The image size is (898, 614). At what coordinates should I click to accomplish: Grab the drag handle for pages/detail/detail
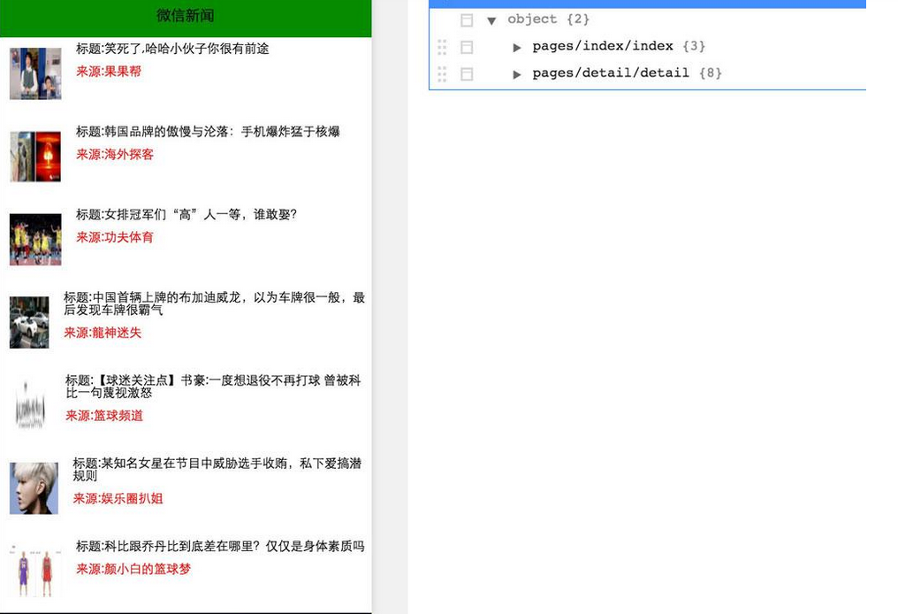click(x=442, y=74)
